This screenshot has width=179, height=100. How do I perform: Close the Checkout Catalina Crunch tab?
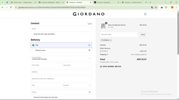(146, 2)
